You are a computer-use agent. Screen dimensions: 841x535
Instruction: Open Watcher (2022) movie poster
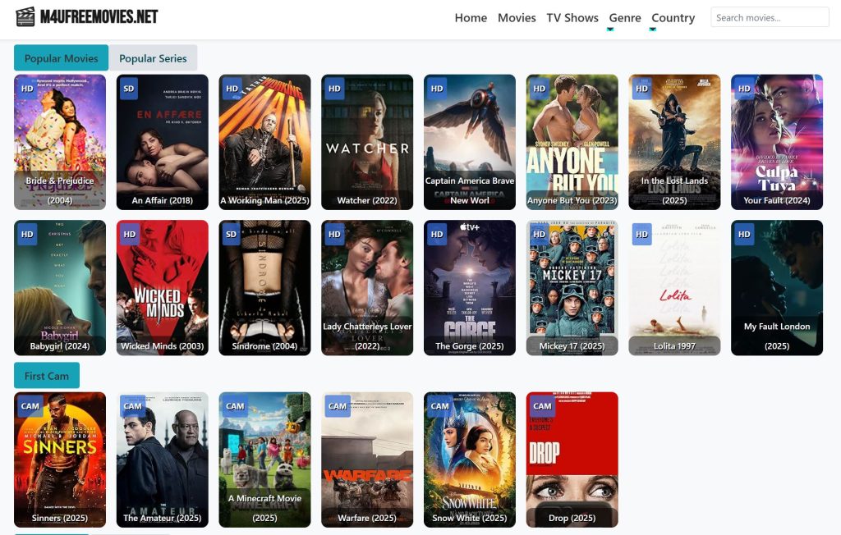(367, 142)
